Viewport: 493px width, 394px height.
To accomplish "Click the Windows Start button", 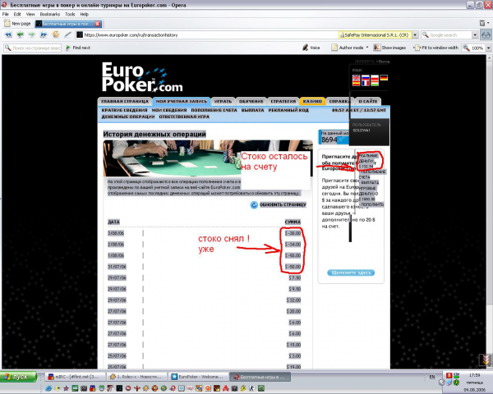I will pyautogui.click(x=18, y=377).
